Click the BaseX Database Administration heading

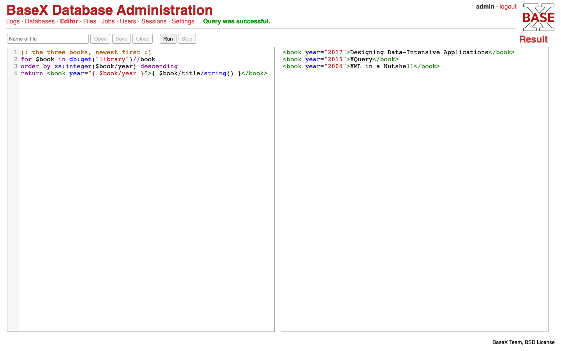pyautogui.click(x=110, y=10)
